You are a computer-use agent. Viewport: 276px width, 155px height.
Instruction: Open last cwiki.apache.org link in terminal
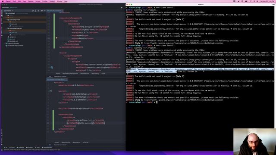(x=184, y=100)
